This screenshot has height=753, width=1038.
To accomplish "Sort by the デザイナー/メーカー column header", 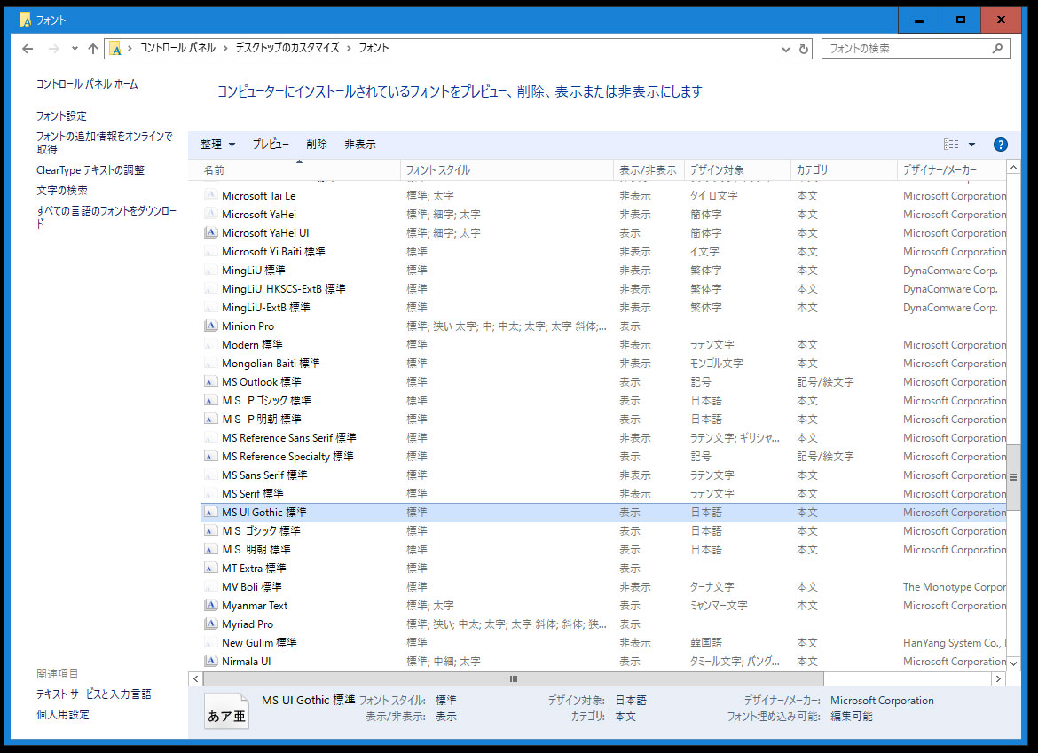I will tap(952, 170).
